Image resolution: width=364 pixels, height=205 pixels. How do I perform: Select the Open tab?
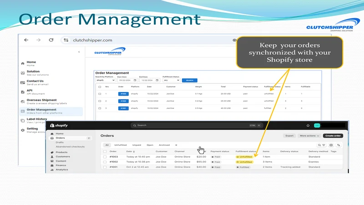[150, 145]
